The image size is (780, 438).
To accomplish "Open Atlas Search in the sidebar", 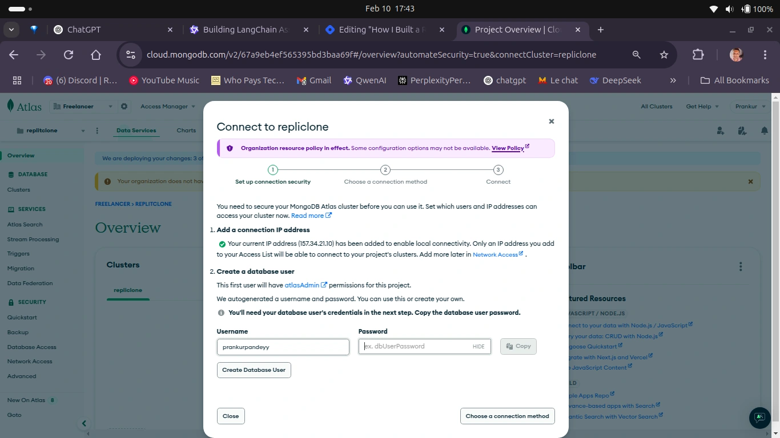I will tap(25, 225).
